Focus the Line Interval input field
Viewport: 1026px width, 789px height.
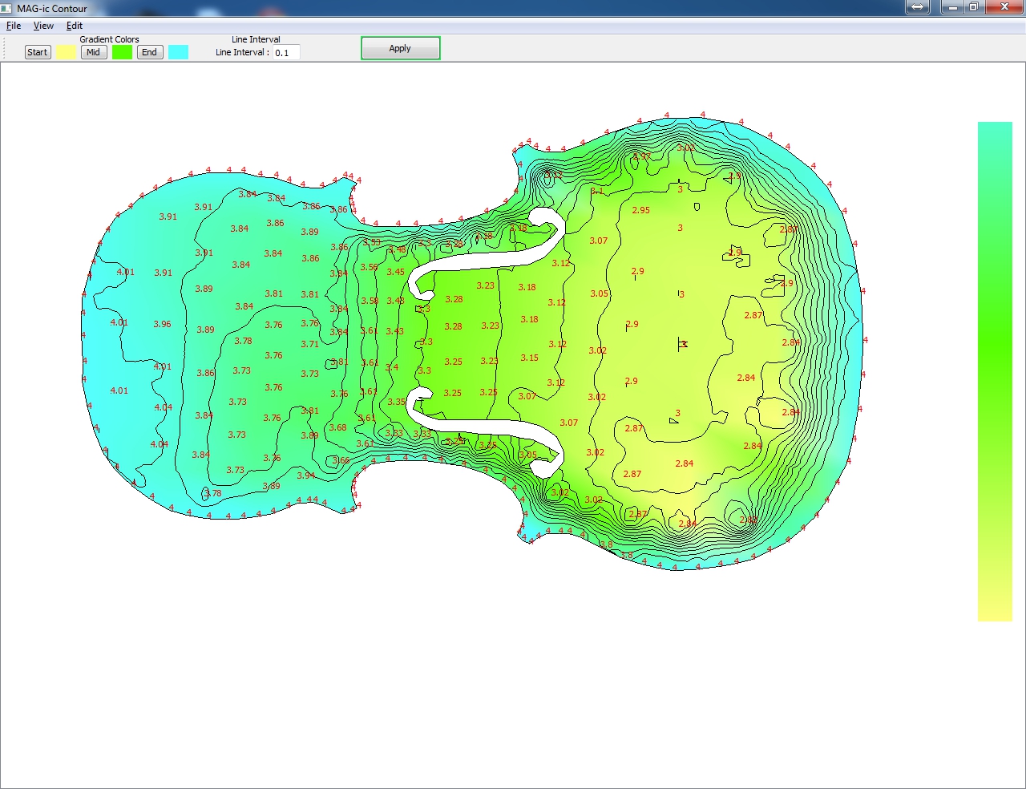coord(286,53)
